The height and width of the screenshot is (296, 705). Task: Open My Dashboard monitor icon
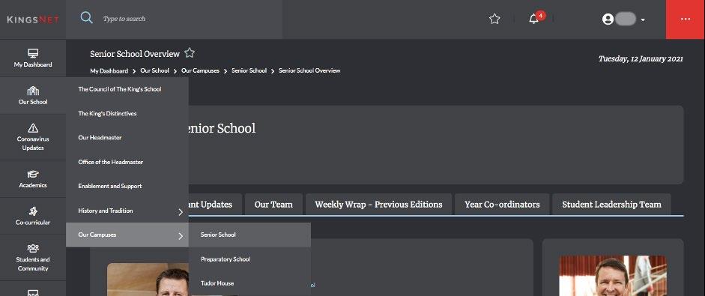(x=33, y=53)
